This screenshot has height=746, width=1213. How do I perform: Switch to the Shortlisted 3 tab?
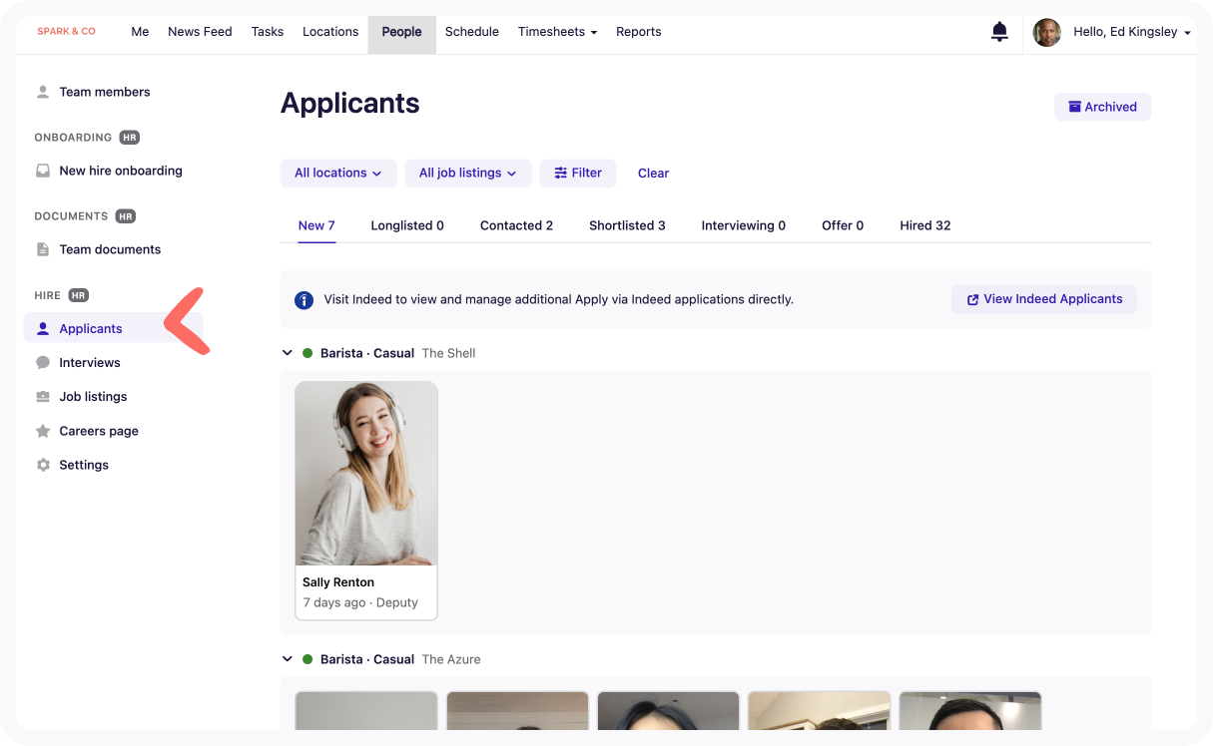[x=627, y=225]
